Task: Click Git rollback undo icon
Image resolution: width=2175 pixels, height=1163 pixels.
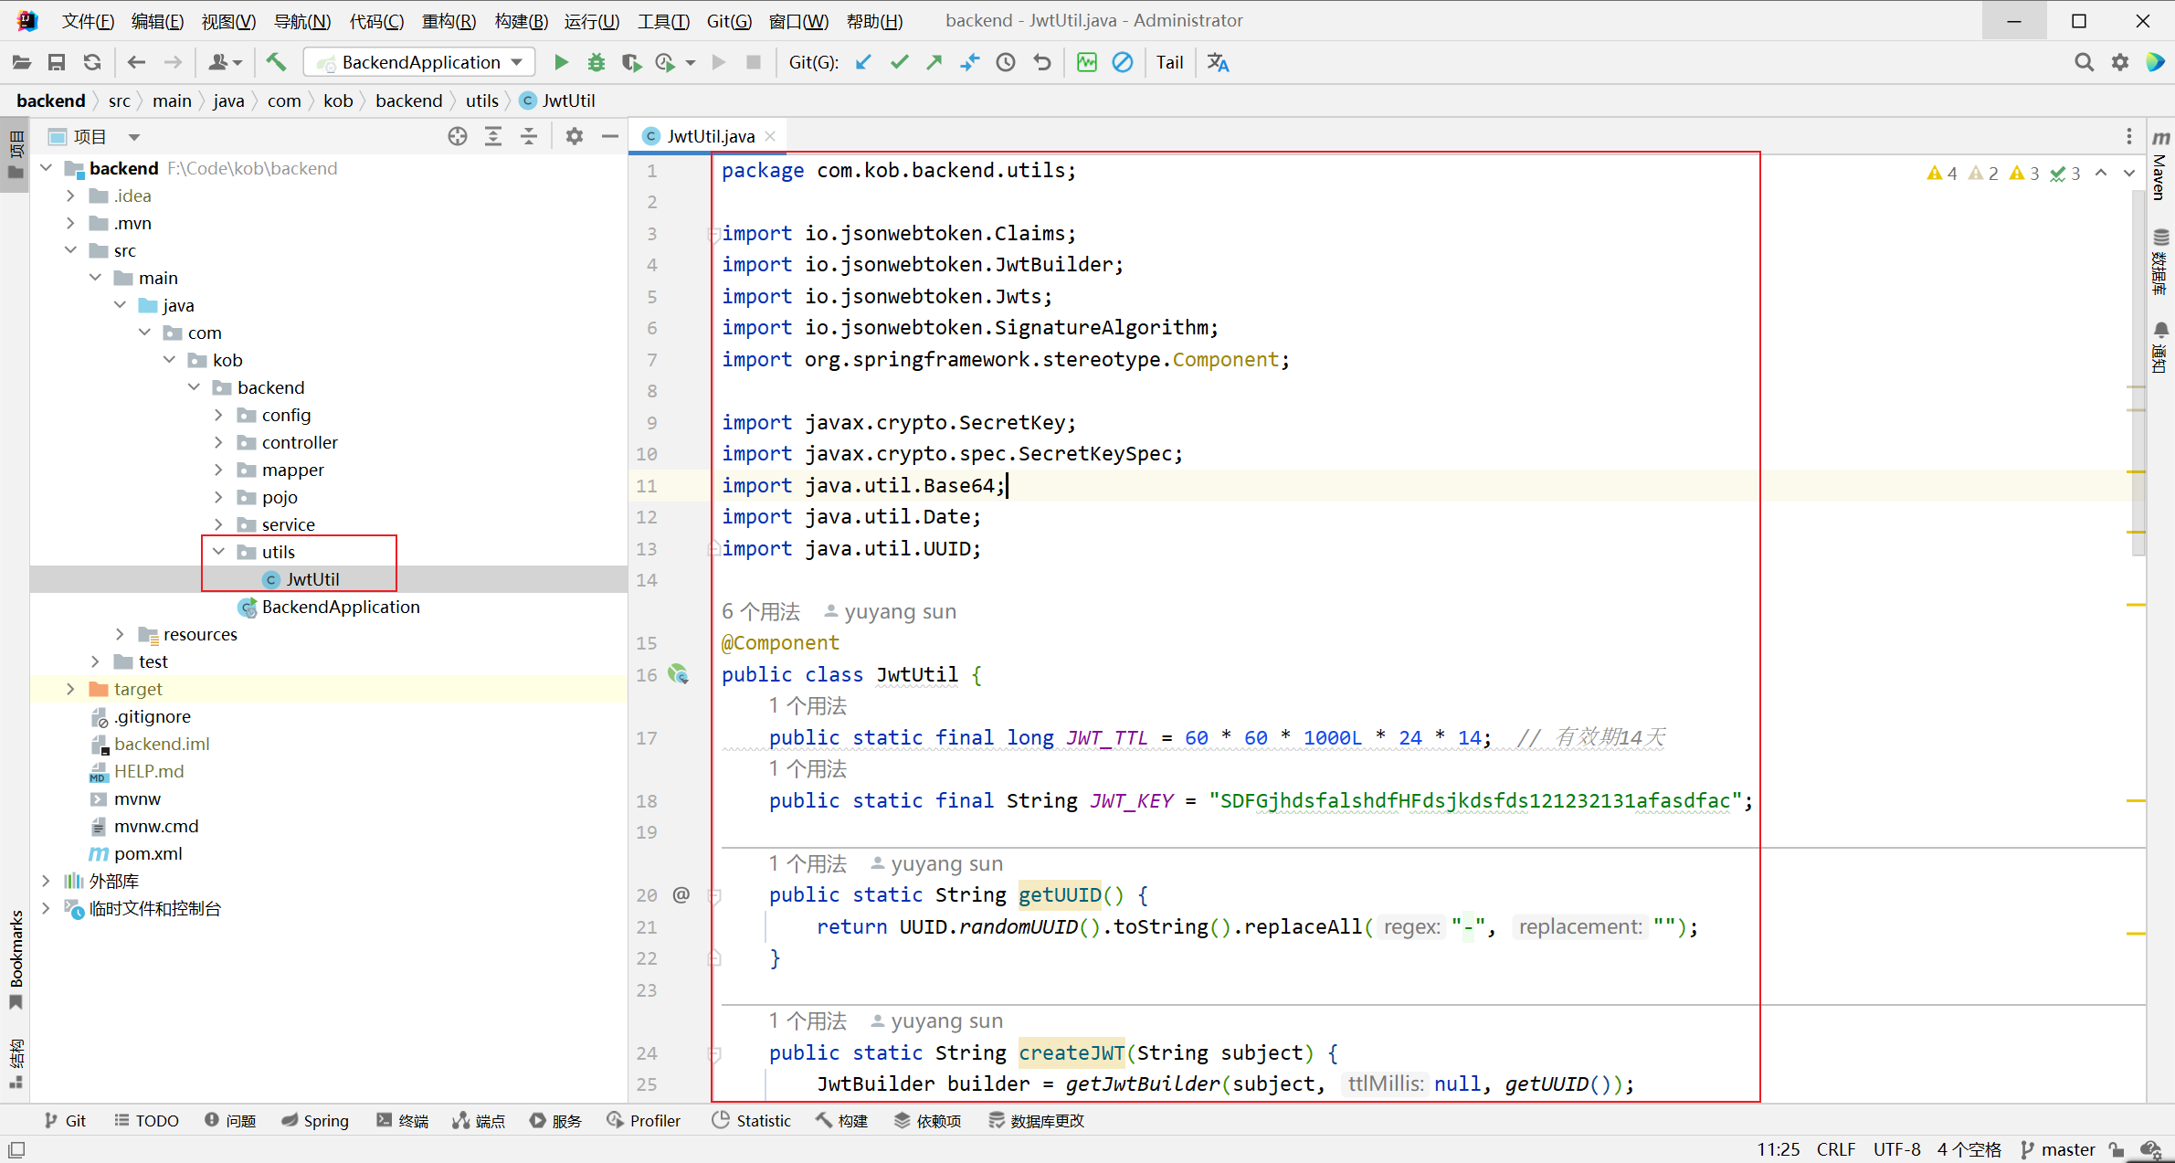Action: pyautogui.click(x=1042, y=62)
